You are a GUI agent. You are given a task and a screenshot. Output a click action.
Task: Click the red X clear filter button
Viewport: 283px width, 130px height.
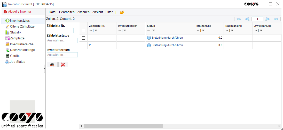click(63, 65)
